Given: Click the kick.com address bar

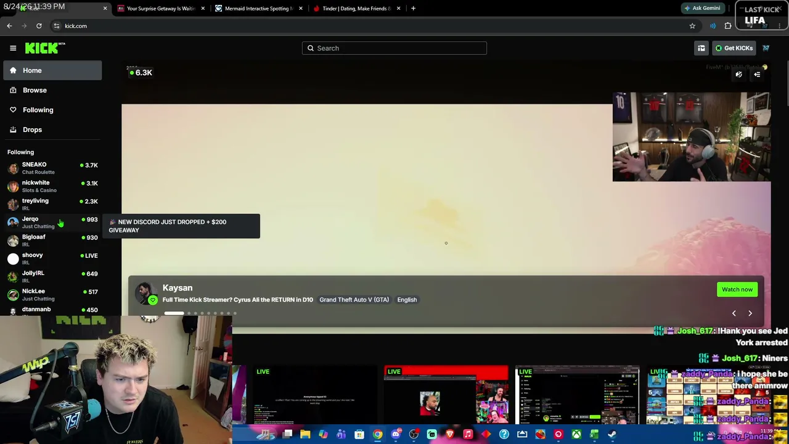Looking at the screenshot, I should [x=376, y=26].
